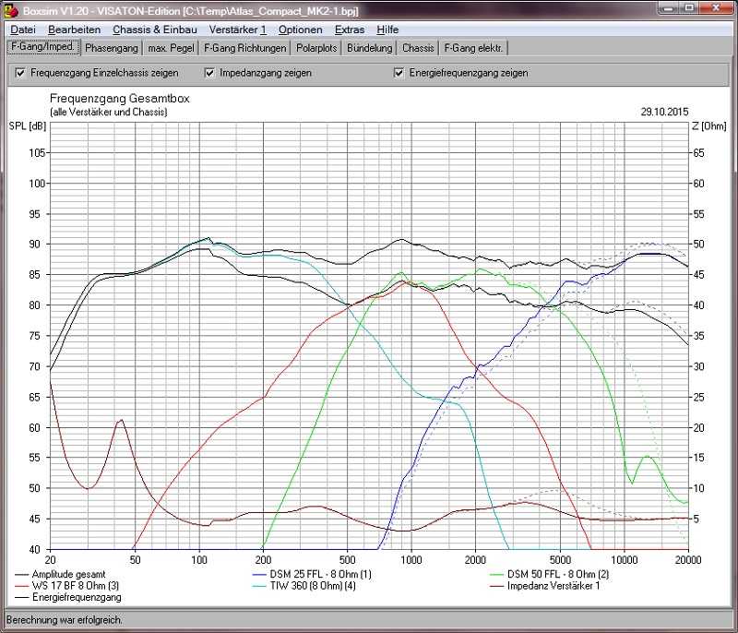Image resolution: width=738 pixels, height=633 pixels.
Task: Click the date 29.10.2015 label
Action: tap(664, 112)
